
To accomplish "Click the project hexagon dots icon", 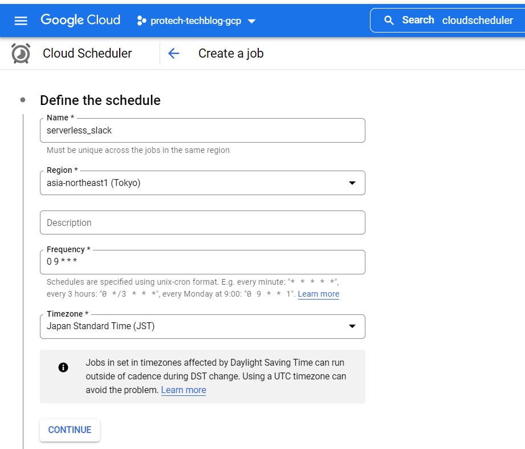I will tap(142, 21).
